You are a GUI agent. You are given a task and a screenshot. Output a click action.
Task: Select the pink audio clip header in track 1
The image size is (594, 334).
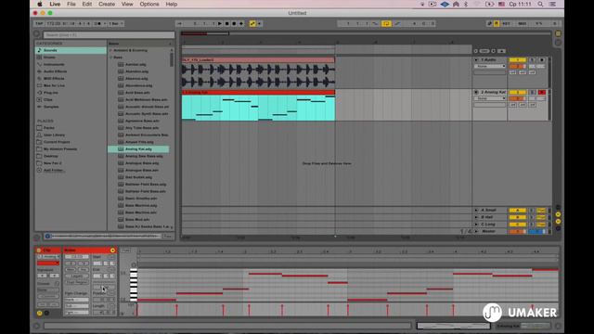258,59
